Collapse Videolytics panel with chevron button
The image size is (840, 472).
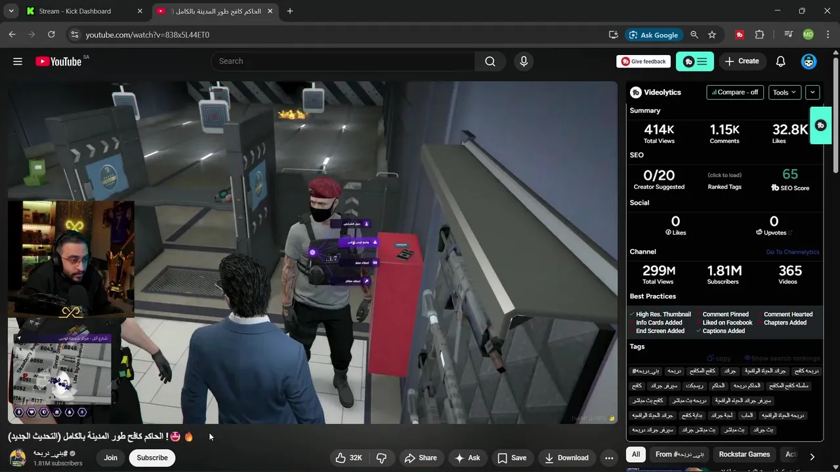[812, 92]
